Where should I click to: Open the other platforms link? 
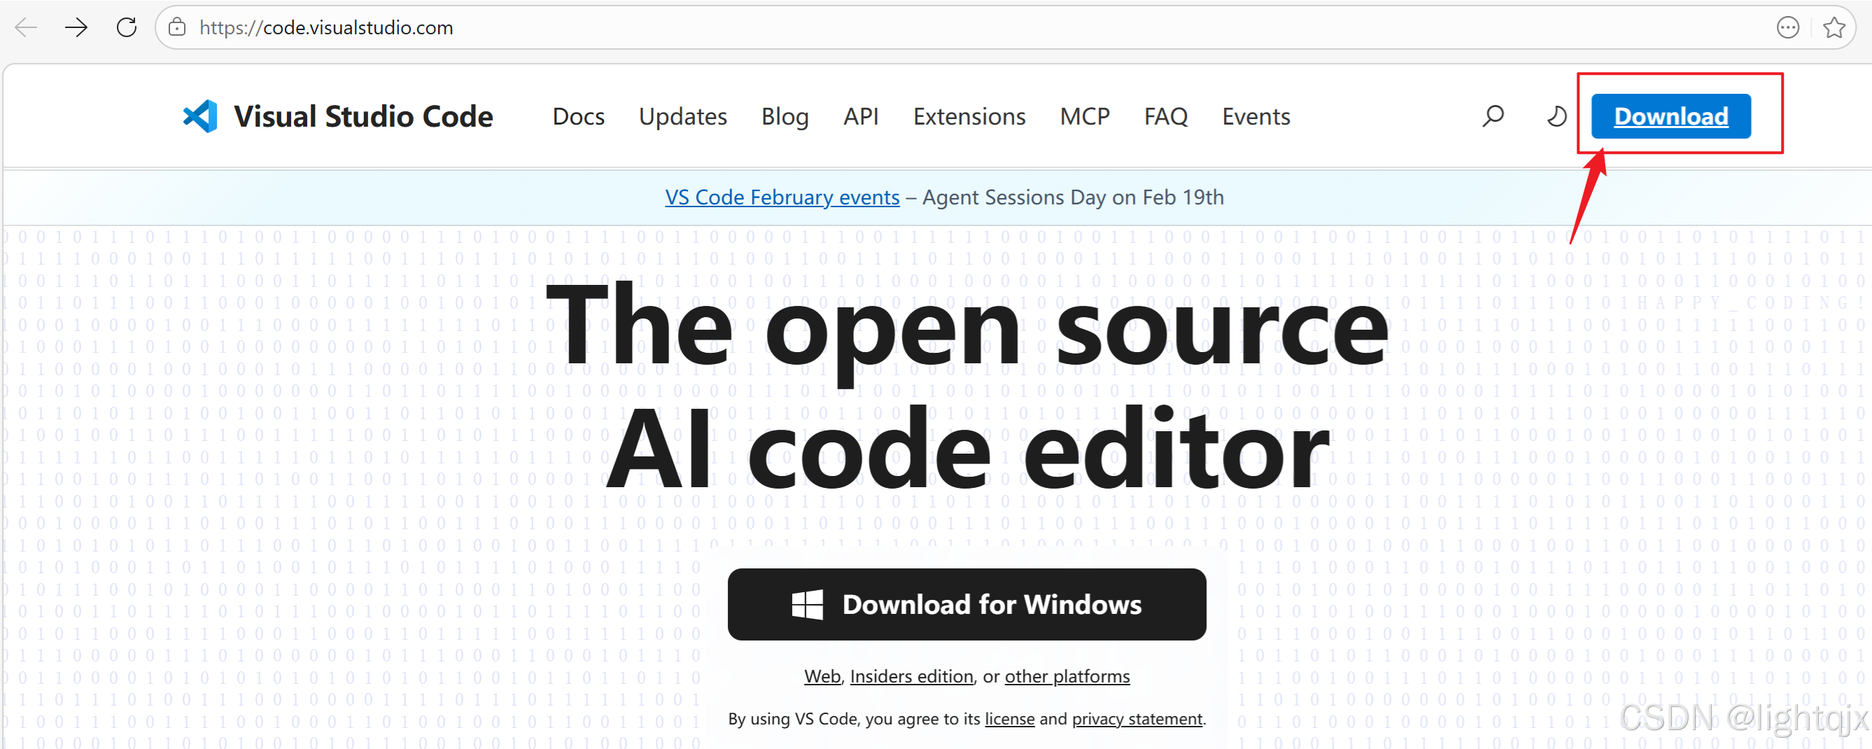click(x=1067, y=676)
